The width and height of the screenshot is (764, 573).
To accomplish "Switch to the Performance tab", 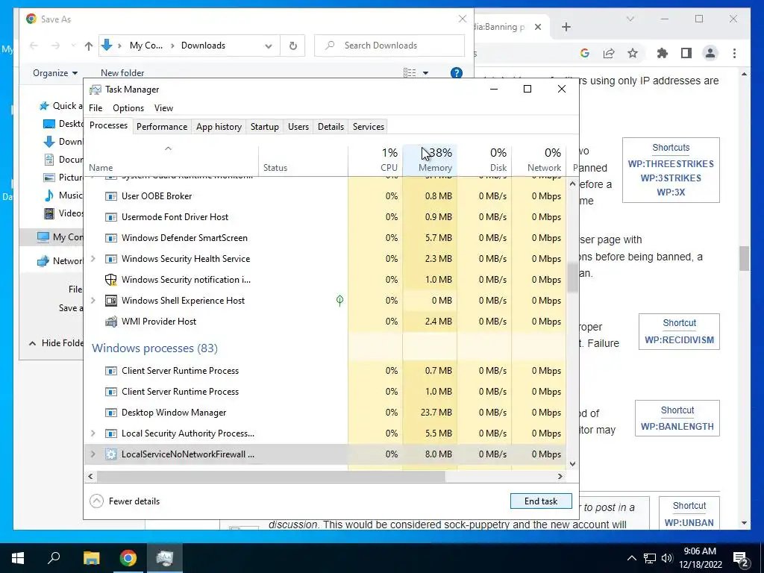I will click(x=162, y=127).
